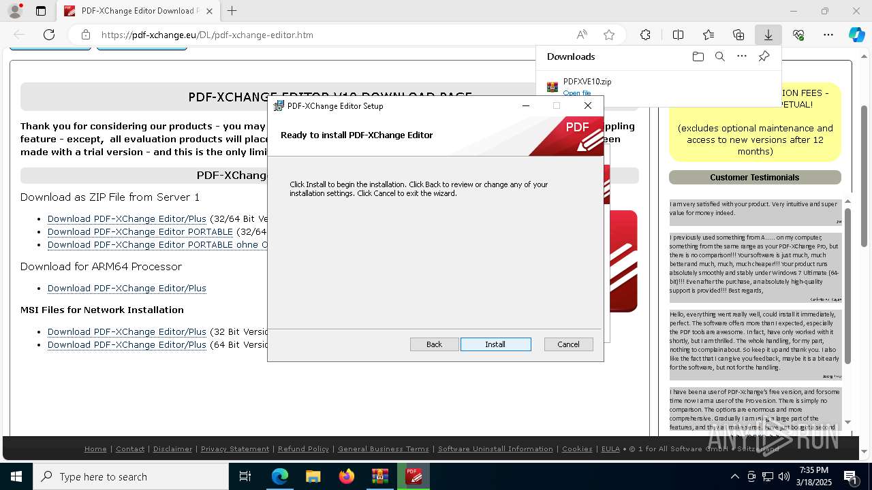Open the Disclaimer footer link
This screenshot has height=490, width=872.
click(172, 448)
